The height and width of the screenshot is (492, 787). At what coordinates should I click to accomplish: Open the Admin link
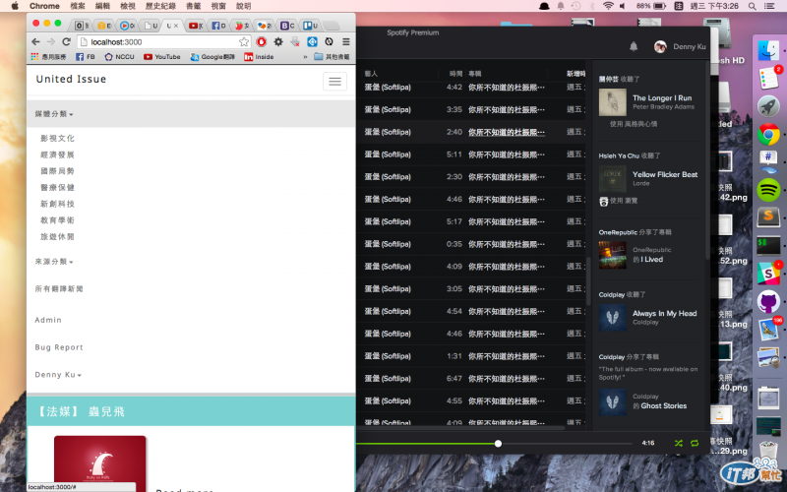(48, 320)
